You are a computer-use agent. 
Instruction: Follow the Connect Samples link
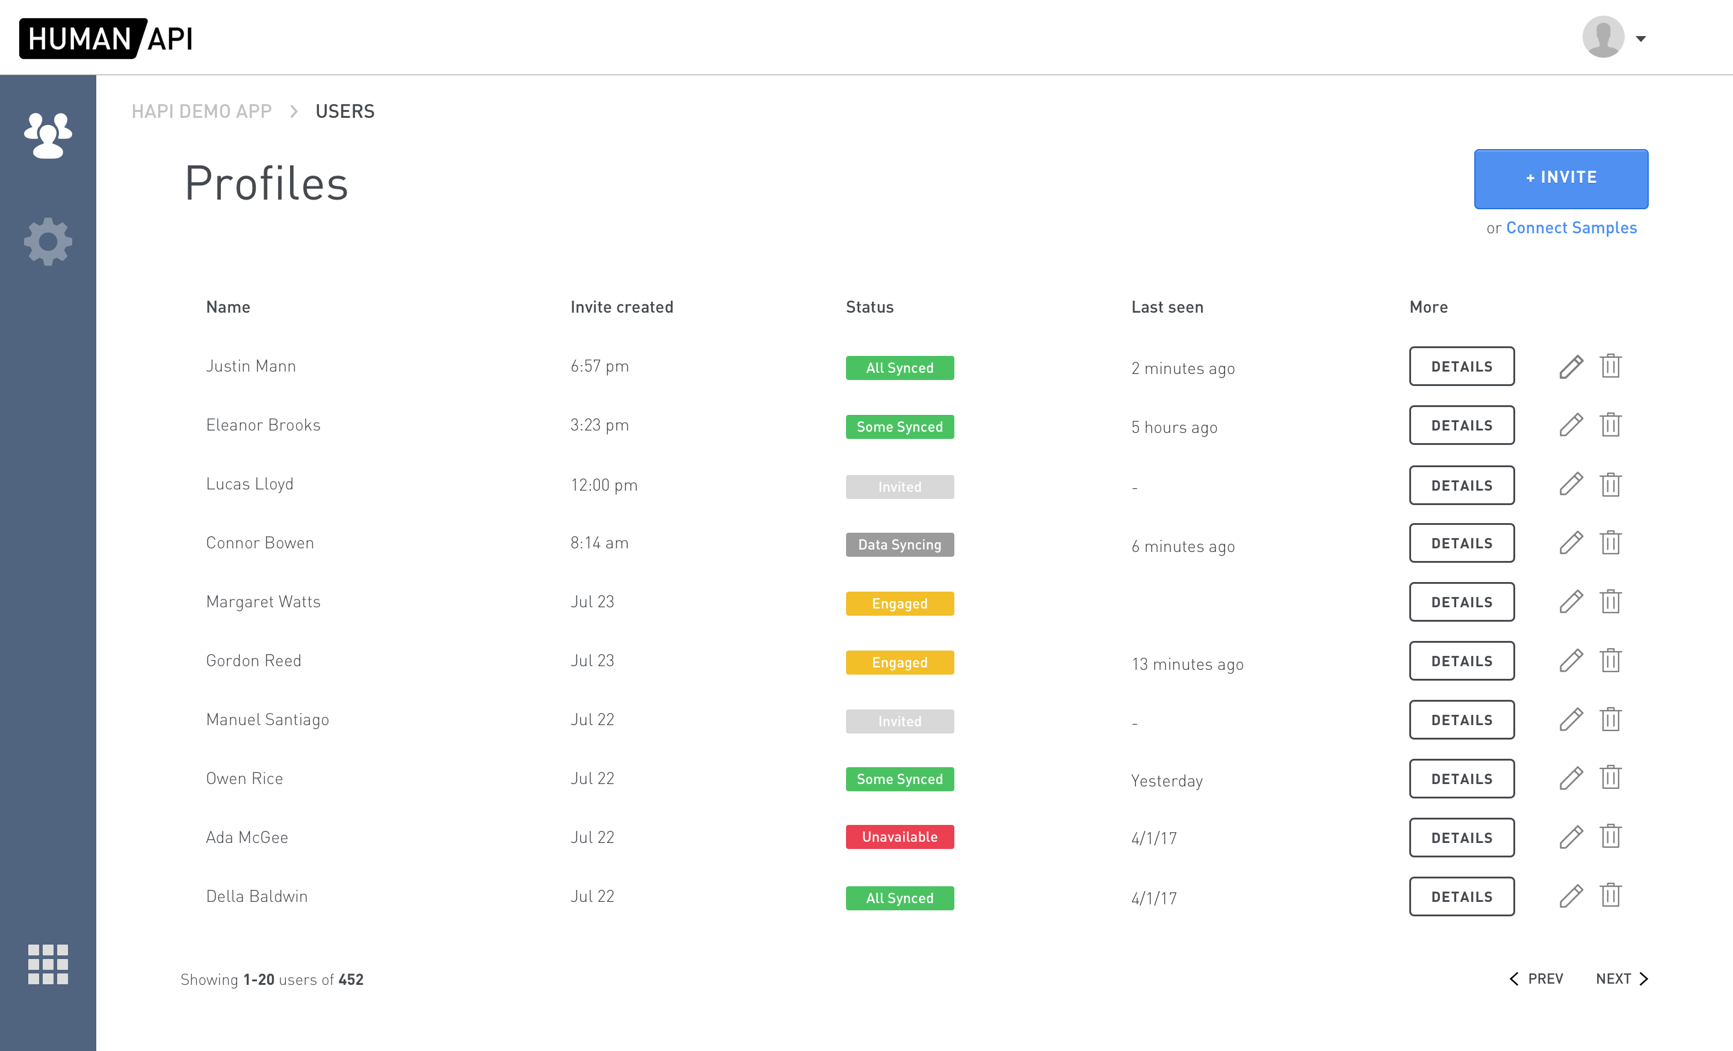1571,228
